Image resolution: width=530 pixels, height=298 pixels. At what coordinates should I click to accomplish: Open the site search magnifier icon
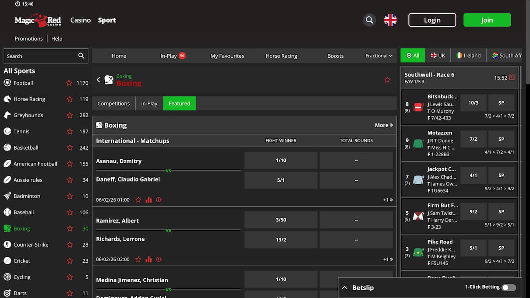369,20
